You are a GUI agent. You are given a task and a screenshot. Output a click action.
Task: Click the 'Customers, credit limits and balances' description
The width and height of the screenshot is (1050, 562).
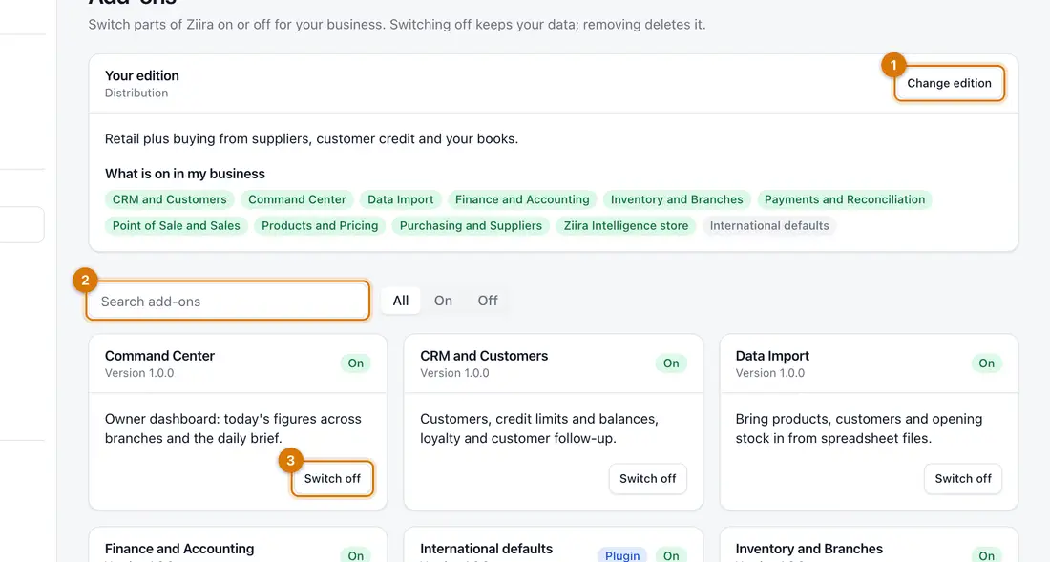point(539,428)
